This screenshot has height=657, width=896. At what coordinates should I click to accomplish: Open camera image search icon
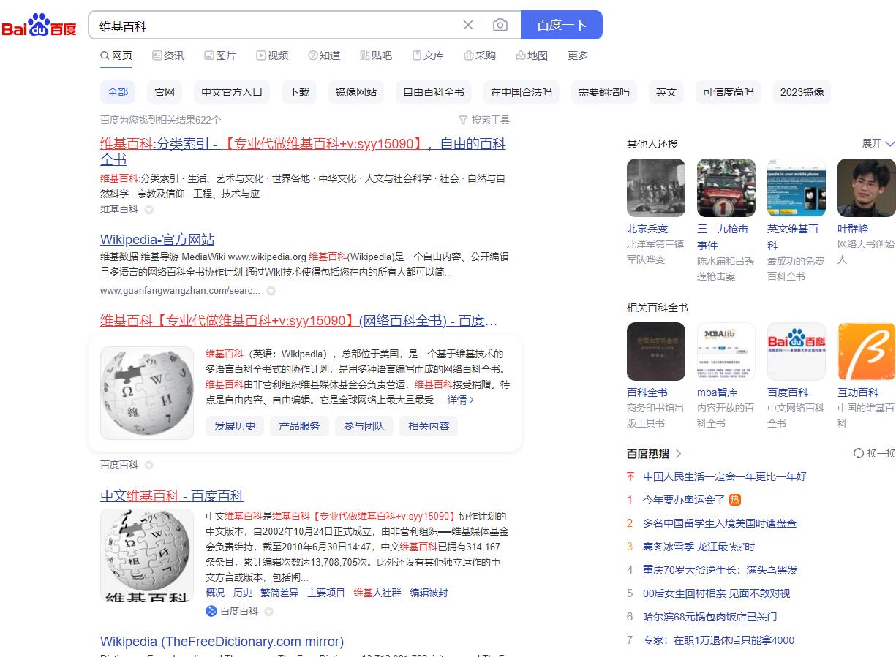click(500, 25)
